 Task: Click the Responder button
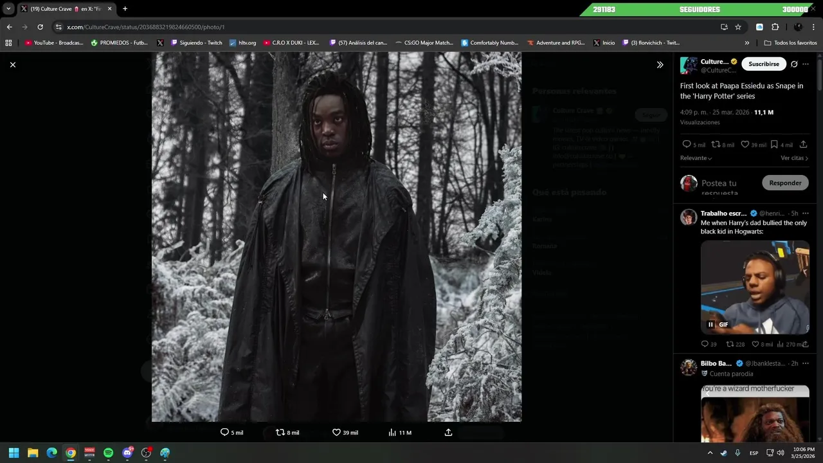click(785, 183)
